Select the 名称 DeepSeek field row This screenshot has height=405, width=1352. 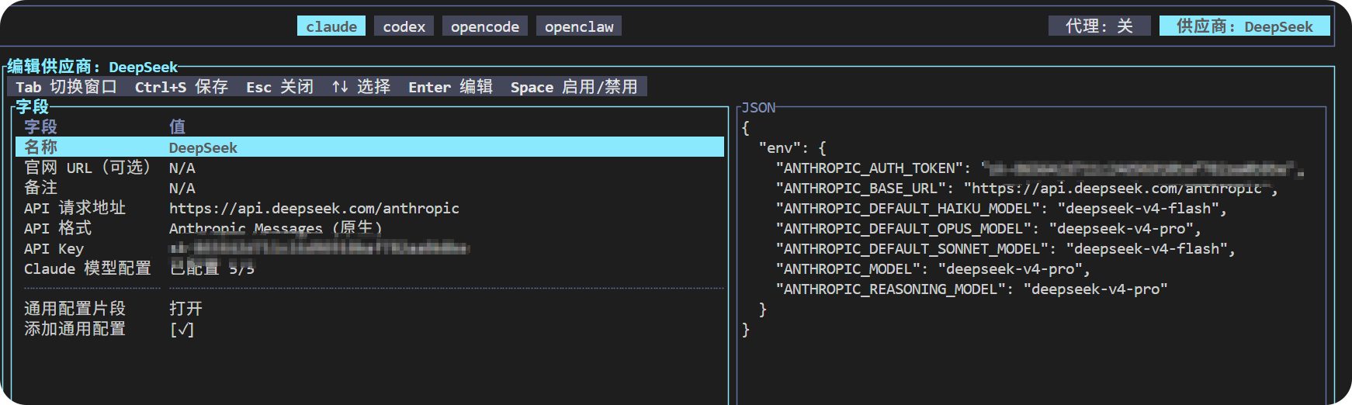click(369, 147)
